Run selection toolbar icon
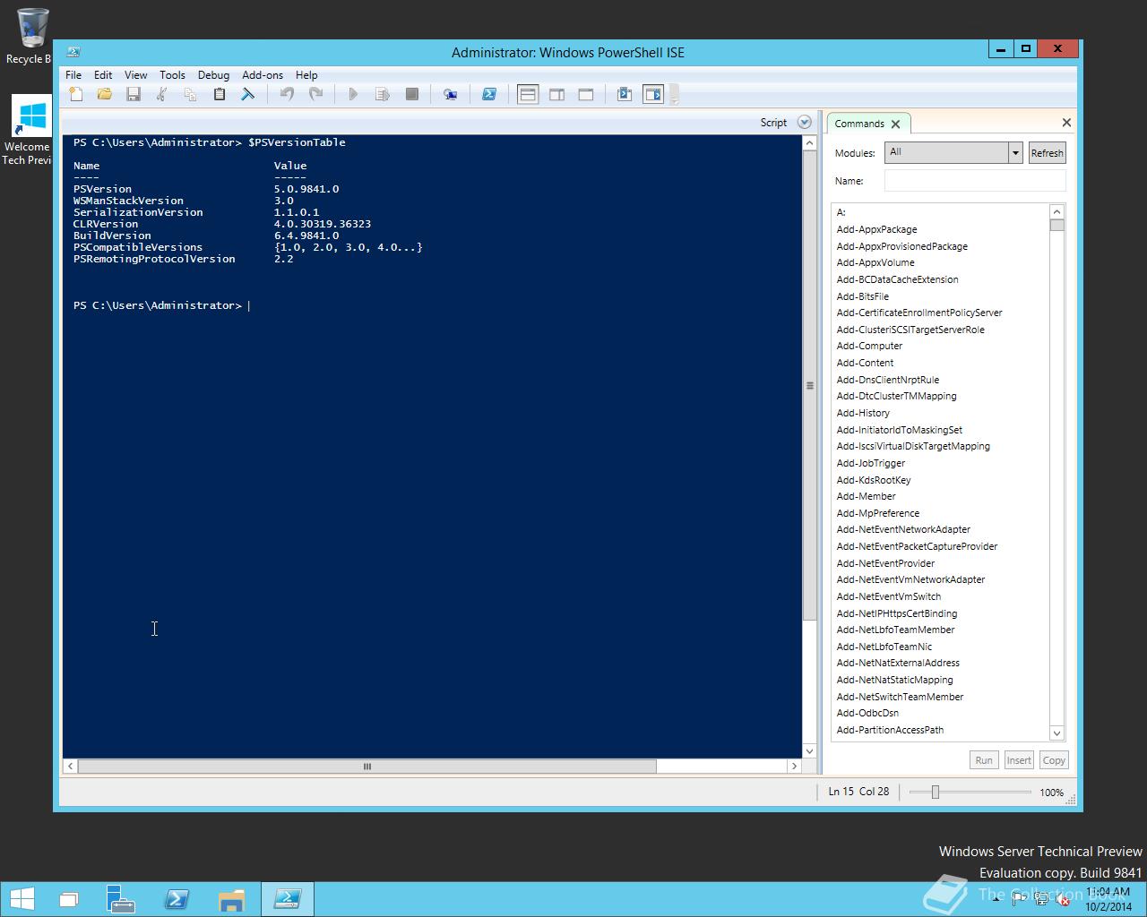 tap(383, 94)
